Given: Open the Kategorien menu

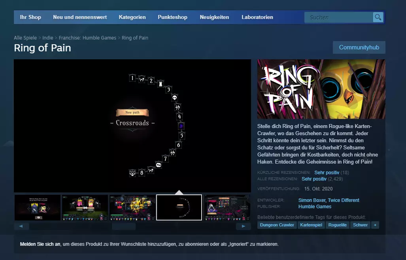Looking at the screenshot, I should (x=132, y=17).
